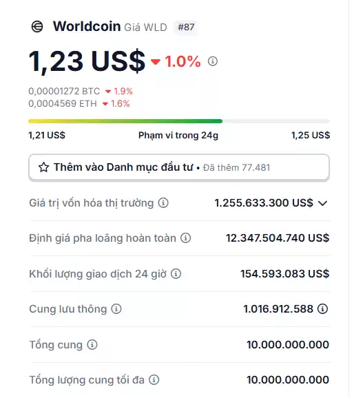Click the 1,23 US$ price value
Screen dimensions: 354x398
(x=87, y=61)
